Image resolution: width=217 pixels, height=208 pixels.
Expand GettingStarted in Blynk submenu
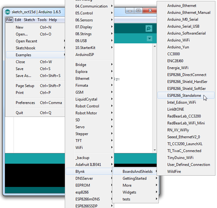pos(135,178)
